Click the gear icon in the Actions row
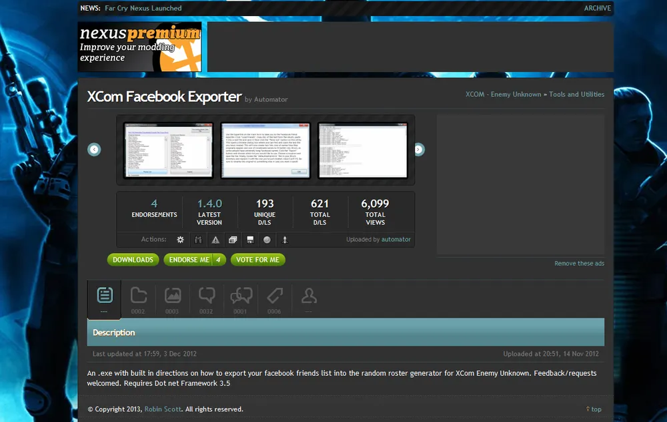Image resolution: width=667 pixels, height=422 pixels. [180, 240]
